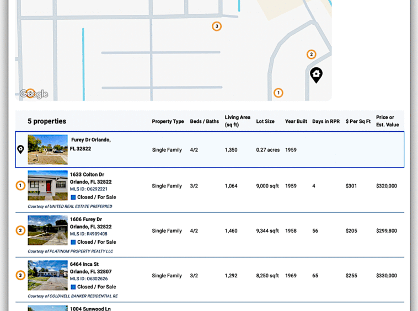The height and width of the screenshot is (311, 418).
Task: Click the orange number 1 badge in list
Action: pyautogui.click(x=20, y=186)
